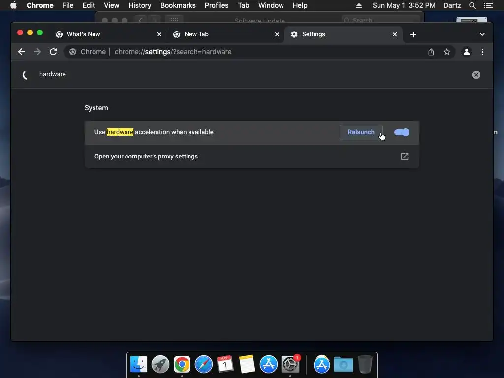Open the Trash in Dock
Screen dimensions: 504x378
coord(365,364)
